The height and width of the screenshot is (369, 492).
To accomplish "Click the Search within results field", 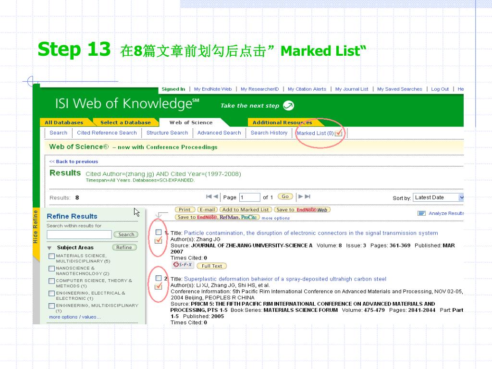I will pyautogui.click(x=79, y=234).
